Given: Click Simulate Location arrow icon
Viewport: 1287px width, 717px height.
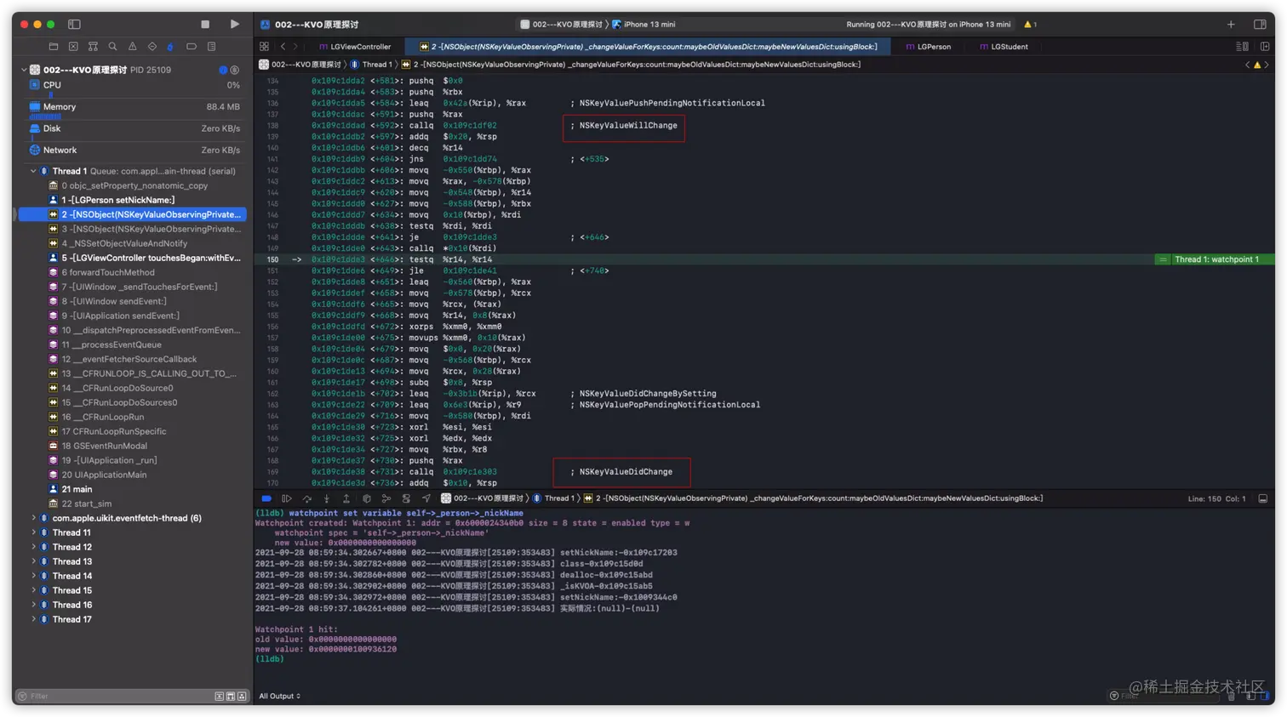Looking at the screenshot, I should point(426,498).
